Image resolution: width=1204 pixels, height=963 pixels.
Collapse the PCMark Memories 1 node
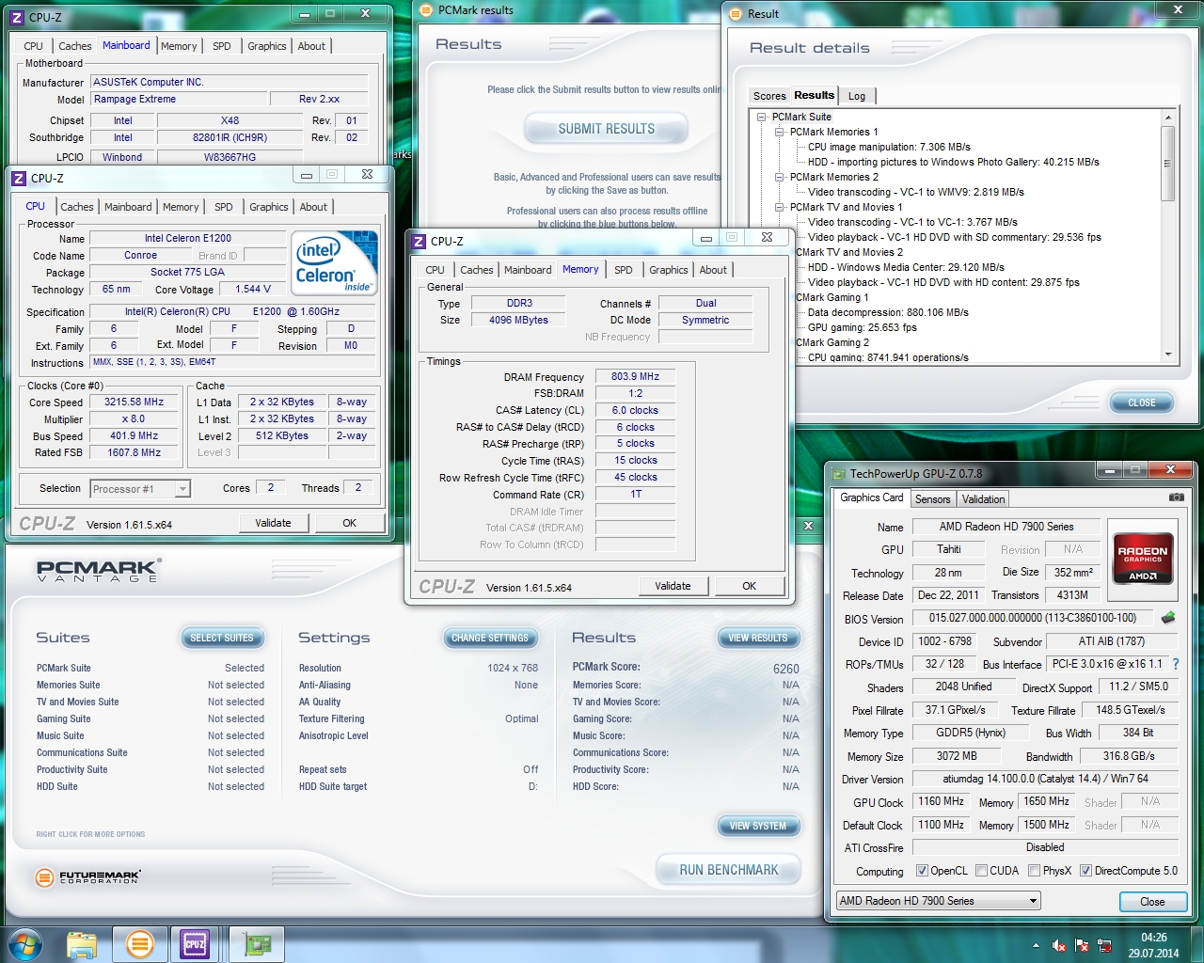(780, 133)
